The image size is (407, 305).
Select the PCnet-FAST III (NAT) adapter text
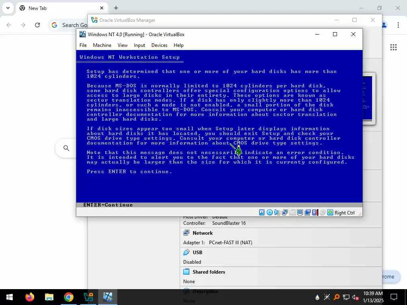pos(231,243)
